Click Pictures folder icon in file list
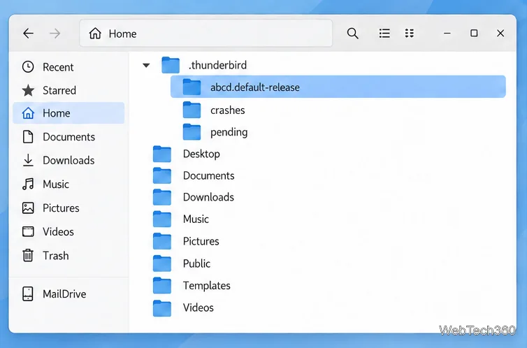Screen dimensions: 527x348 (162, 241)
